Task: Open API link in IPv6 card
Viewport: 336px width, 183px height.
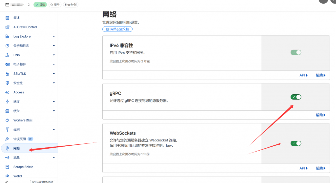Action: [304, 75]
